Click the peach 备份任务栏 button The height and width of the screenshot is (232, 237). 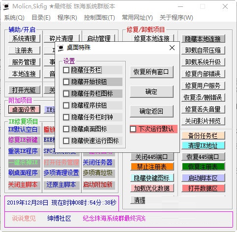203,136
